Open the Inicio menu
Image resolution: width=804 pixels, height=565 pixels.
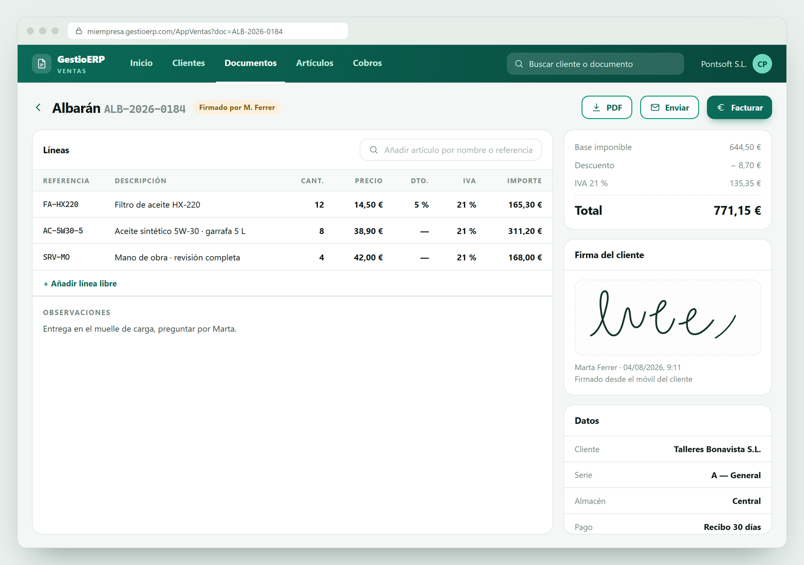tap(141, 63)
